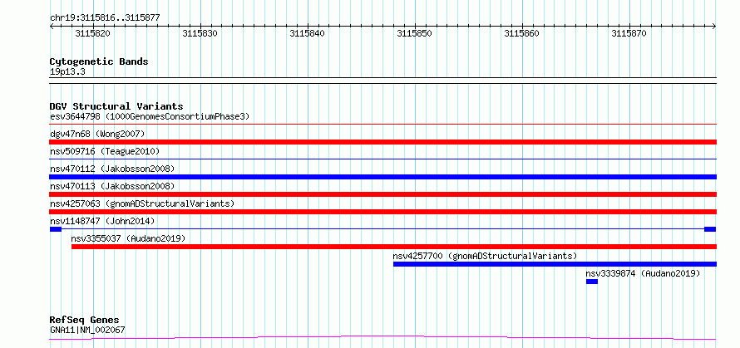Click the left scroll arrow on the ruler
740x348 pixels.
pyautogui.click(x=52, y=26)
